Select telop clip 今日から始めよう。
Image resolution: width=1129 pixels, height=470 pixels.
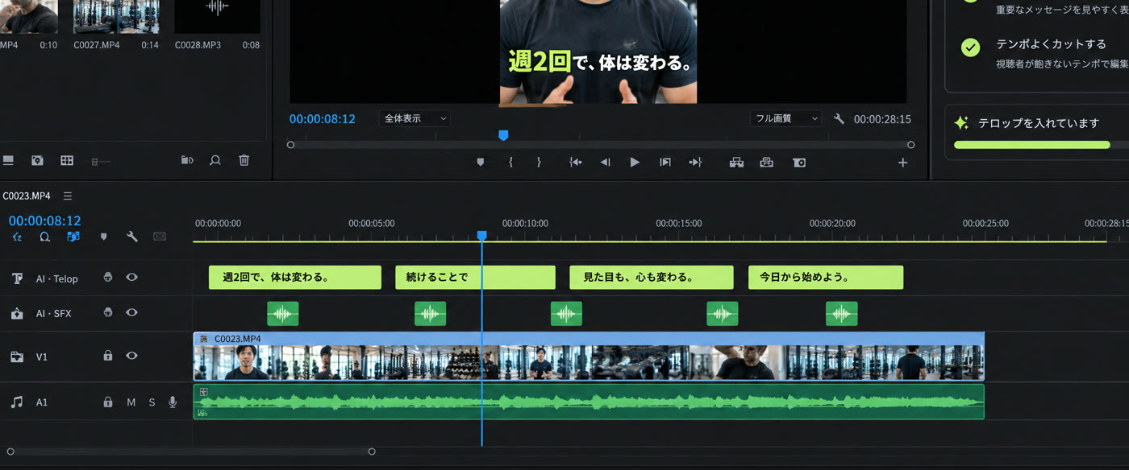pyautogui.click(x=826, y=277)
